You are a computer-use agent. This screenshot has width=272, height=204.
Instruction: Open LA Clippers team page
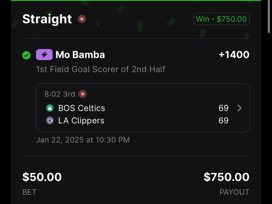[81, 120]
